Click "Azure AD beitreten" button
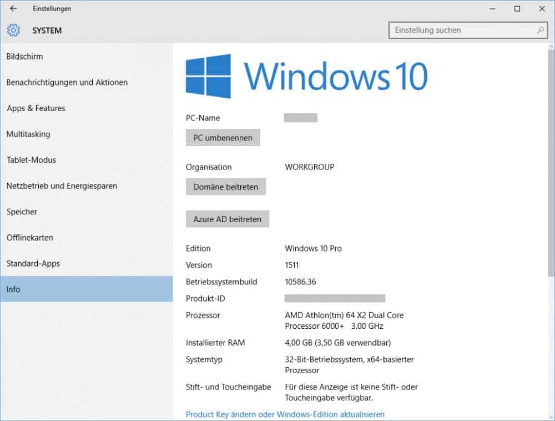The height and width of the screenshot is (421, 555). (x=228, y=219)
